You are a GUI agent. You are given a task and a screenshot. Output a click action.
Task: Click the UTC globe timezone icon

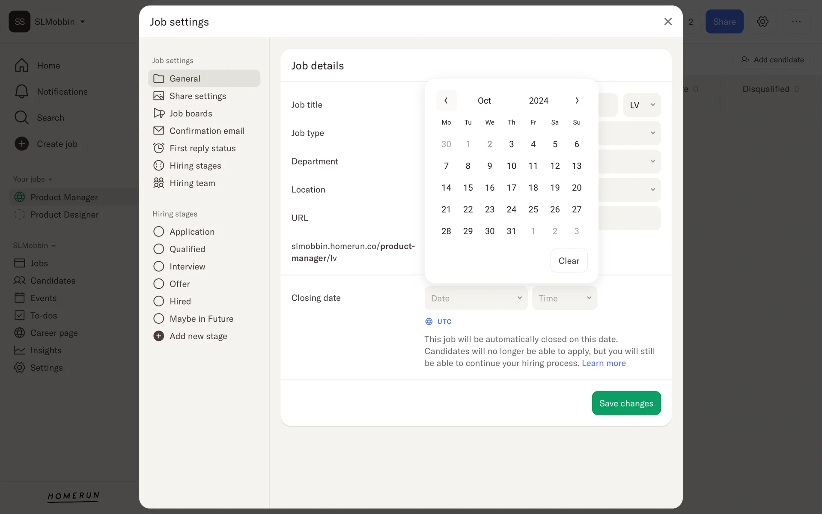point(429,322)
